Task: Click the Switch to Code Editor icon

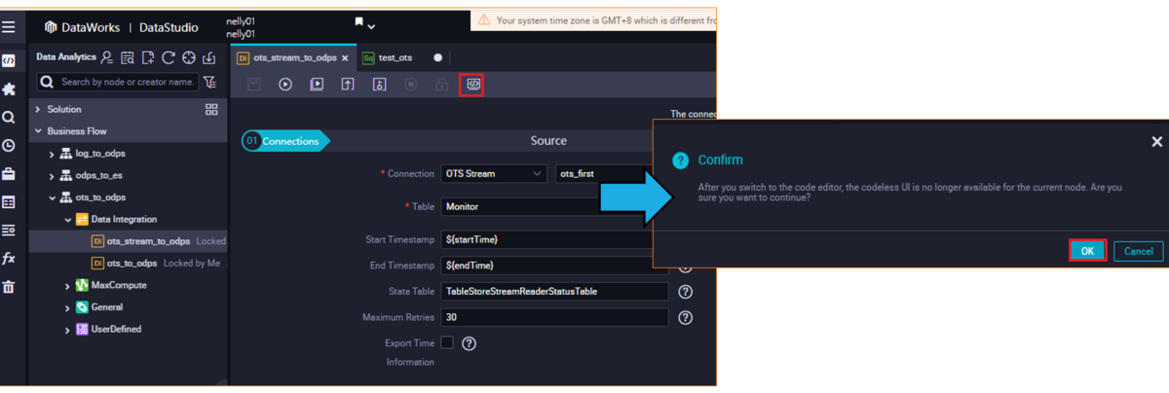Action: [x=472, y=85]
